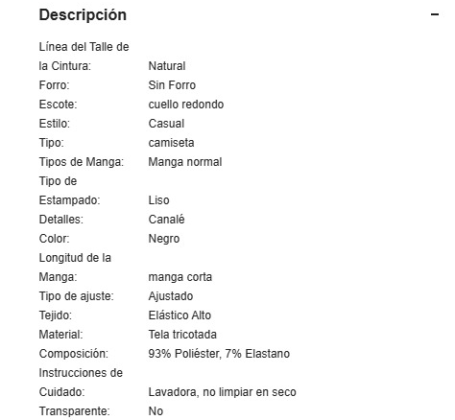This screenshot has width=455, height=420.
Task: Click the Ajustado fit type value
Action: 171,296
